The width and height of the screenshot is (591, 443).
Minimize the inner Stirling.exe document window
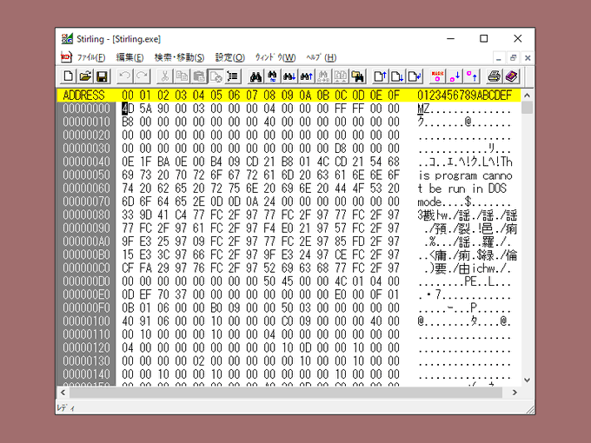pyautogui.click(x=499, y=58)
